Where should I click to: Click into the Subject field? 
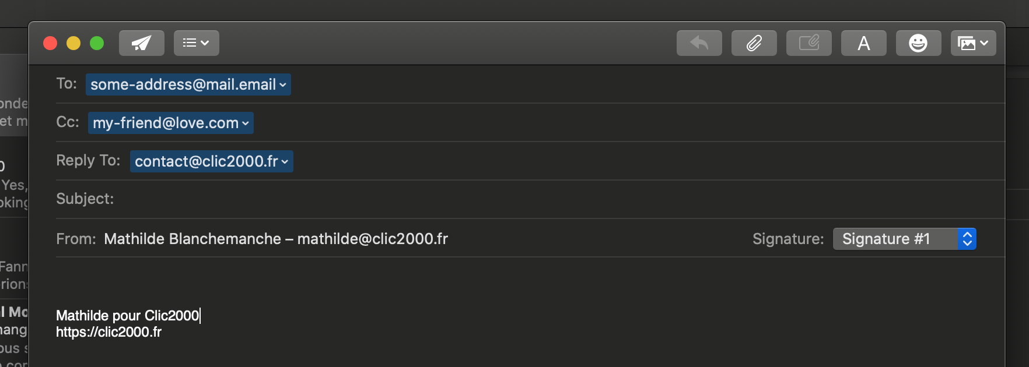pyautogui.click(x=525, y=199)
